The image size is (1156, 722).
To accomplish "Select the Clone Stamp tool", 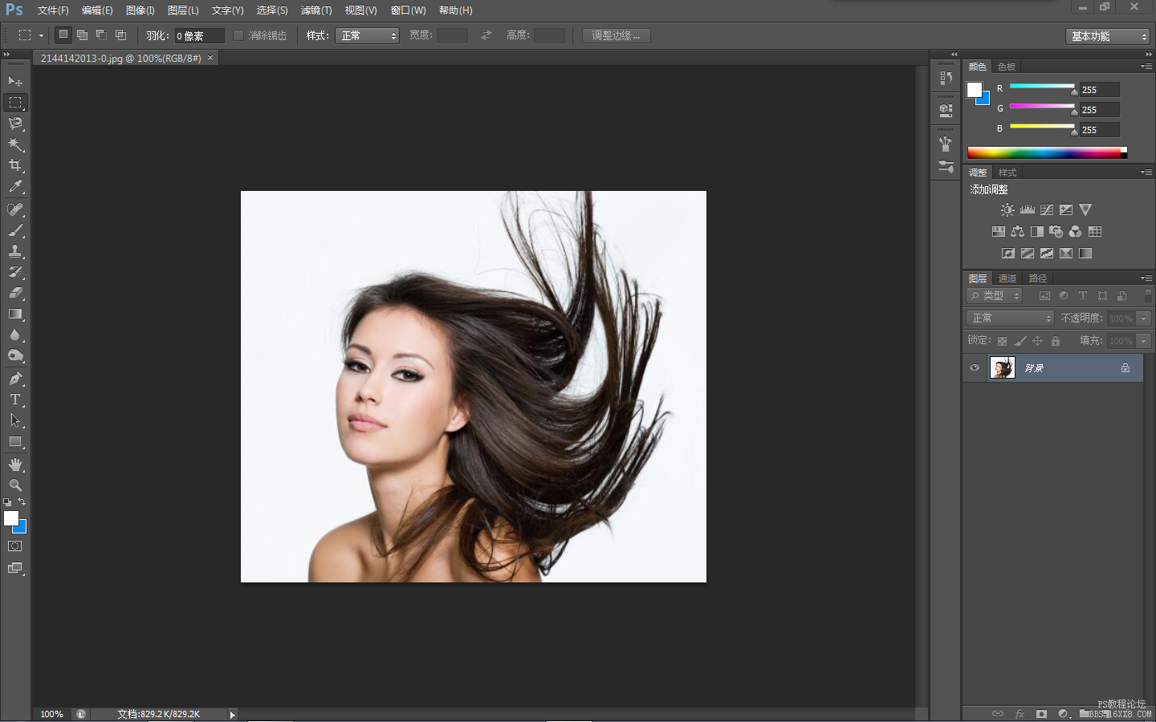I will click(x=15, y=251).
